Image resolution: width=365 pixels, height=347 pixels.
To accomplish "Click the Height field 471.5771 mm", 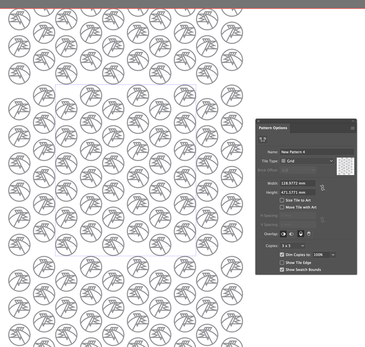I will click(298, 192).
